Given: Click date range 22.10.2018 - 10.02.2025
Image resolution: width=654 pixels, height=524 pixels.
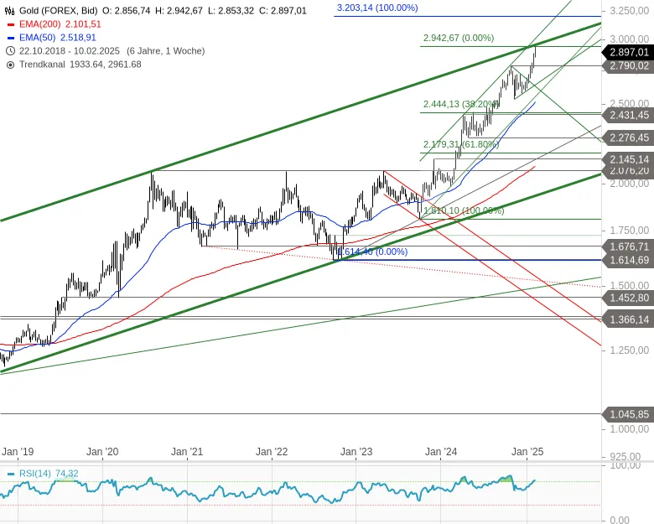Looking at the screenshot, I should 70,51.
